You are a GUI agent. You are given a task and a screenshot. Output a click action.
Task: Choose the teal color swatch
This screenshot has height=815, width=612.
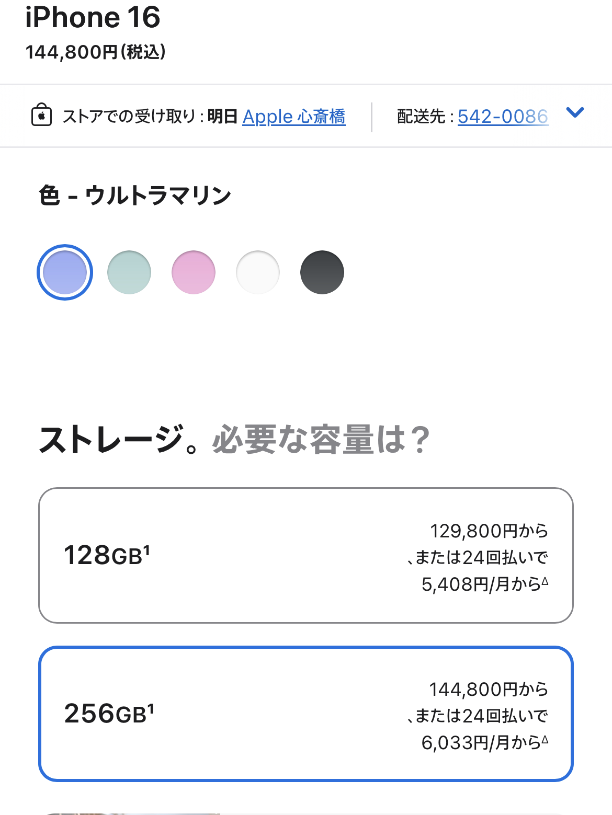click(129, 272)
